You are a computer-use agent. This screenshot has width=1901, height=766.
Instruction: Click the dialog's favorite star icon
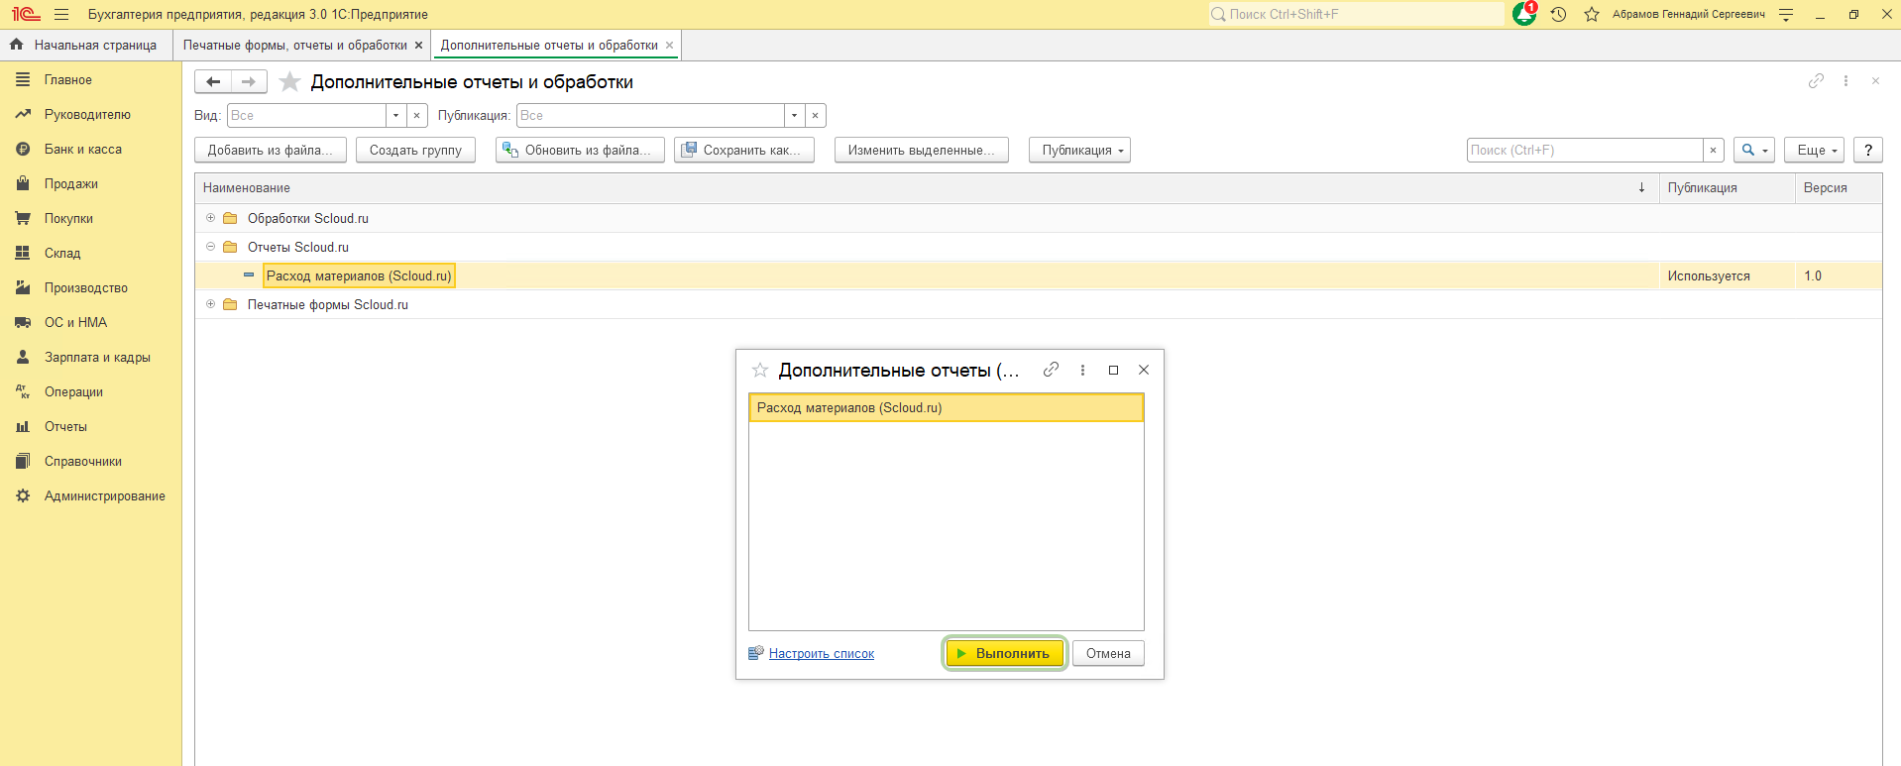pyautogui.click(x=760, y=370)
